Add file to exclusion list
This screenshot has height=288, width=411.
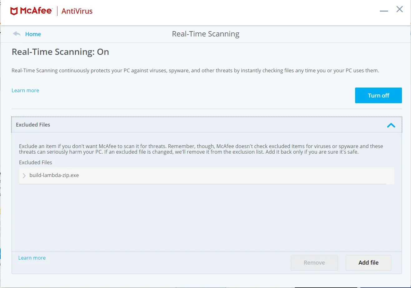369,262
